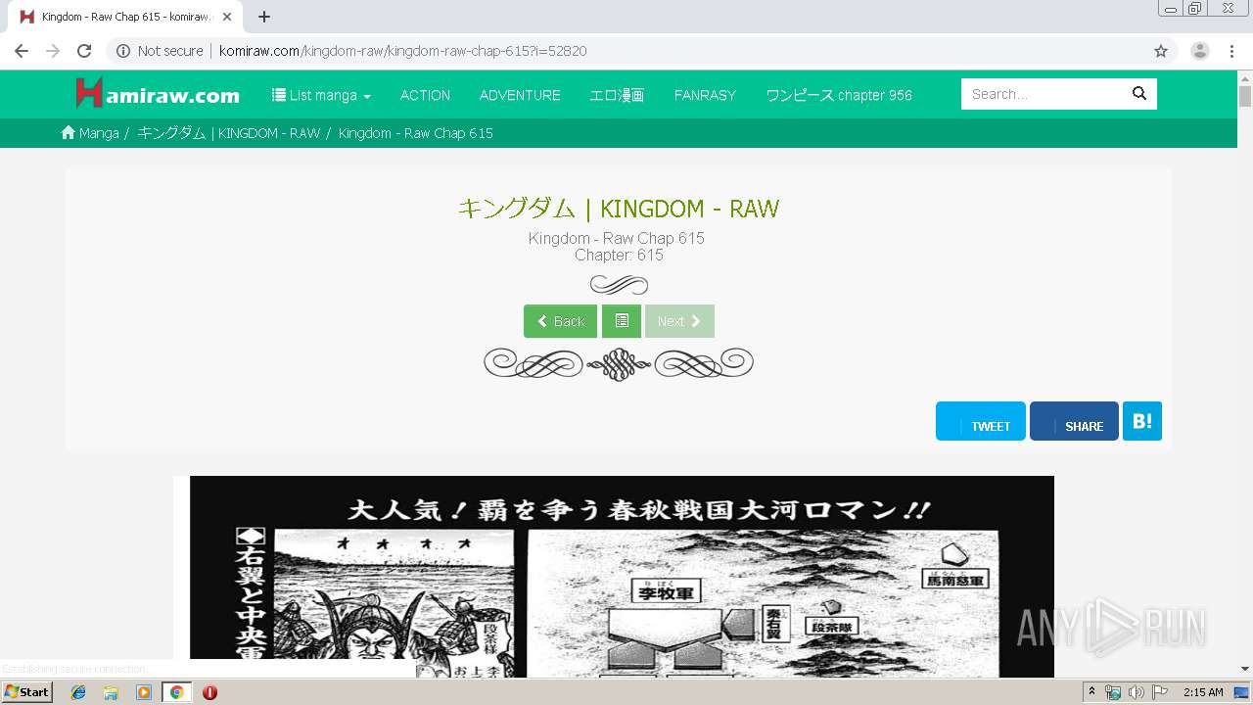Open the FANRASY category
Viewport: 1253px width, 705px height.
[705, 95]
